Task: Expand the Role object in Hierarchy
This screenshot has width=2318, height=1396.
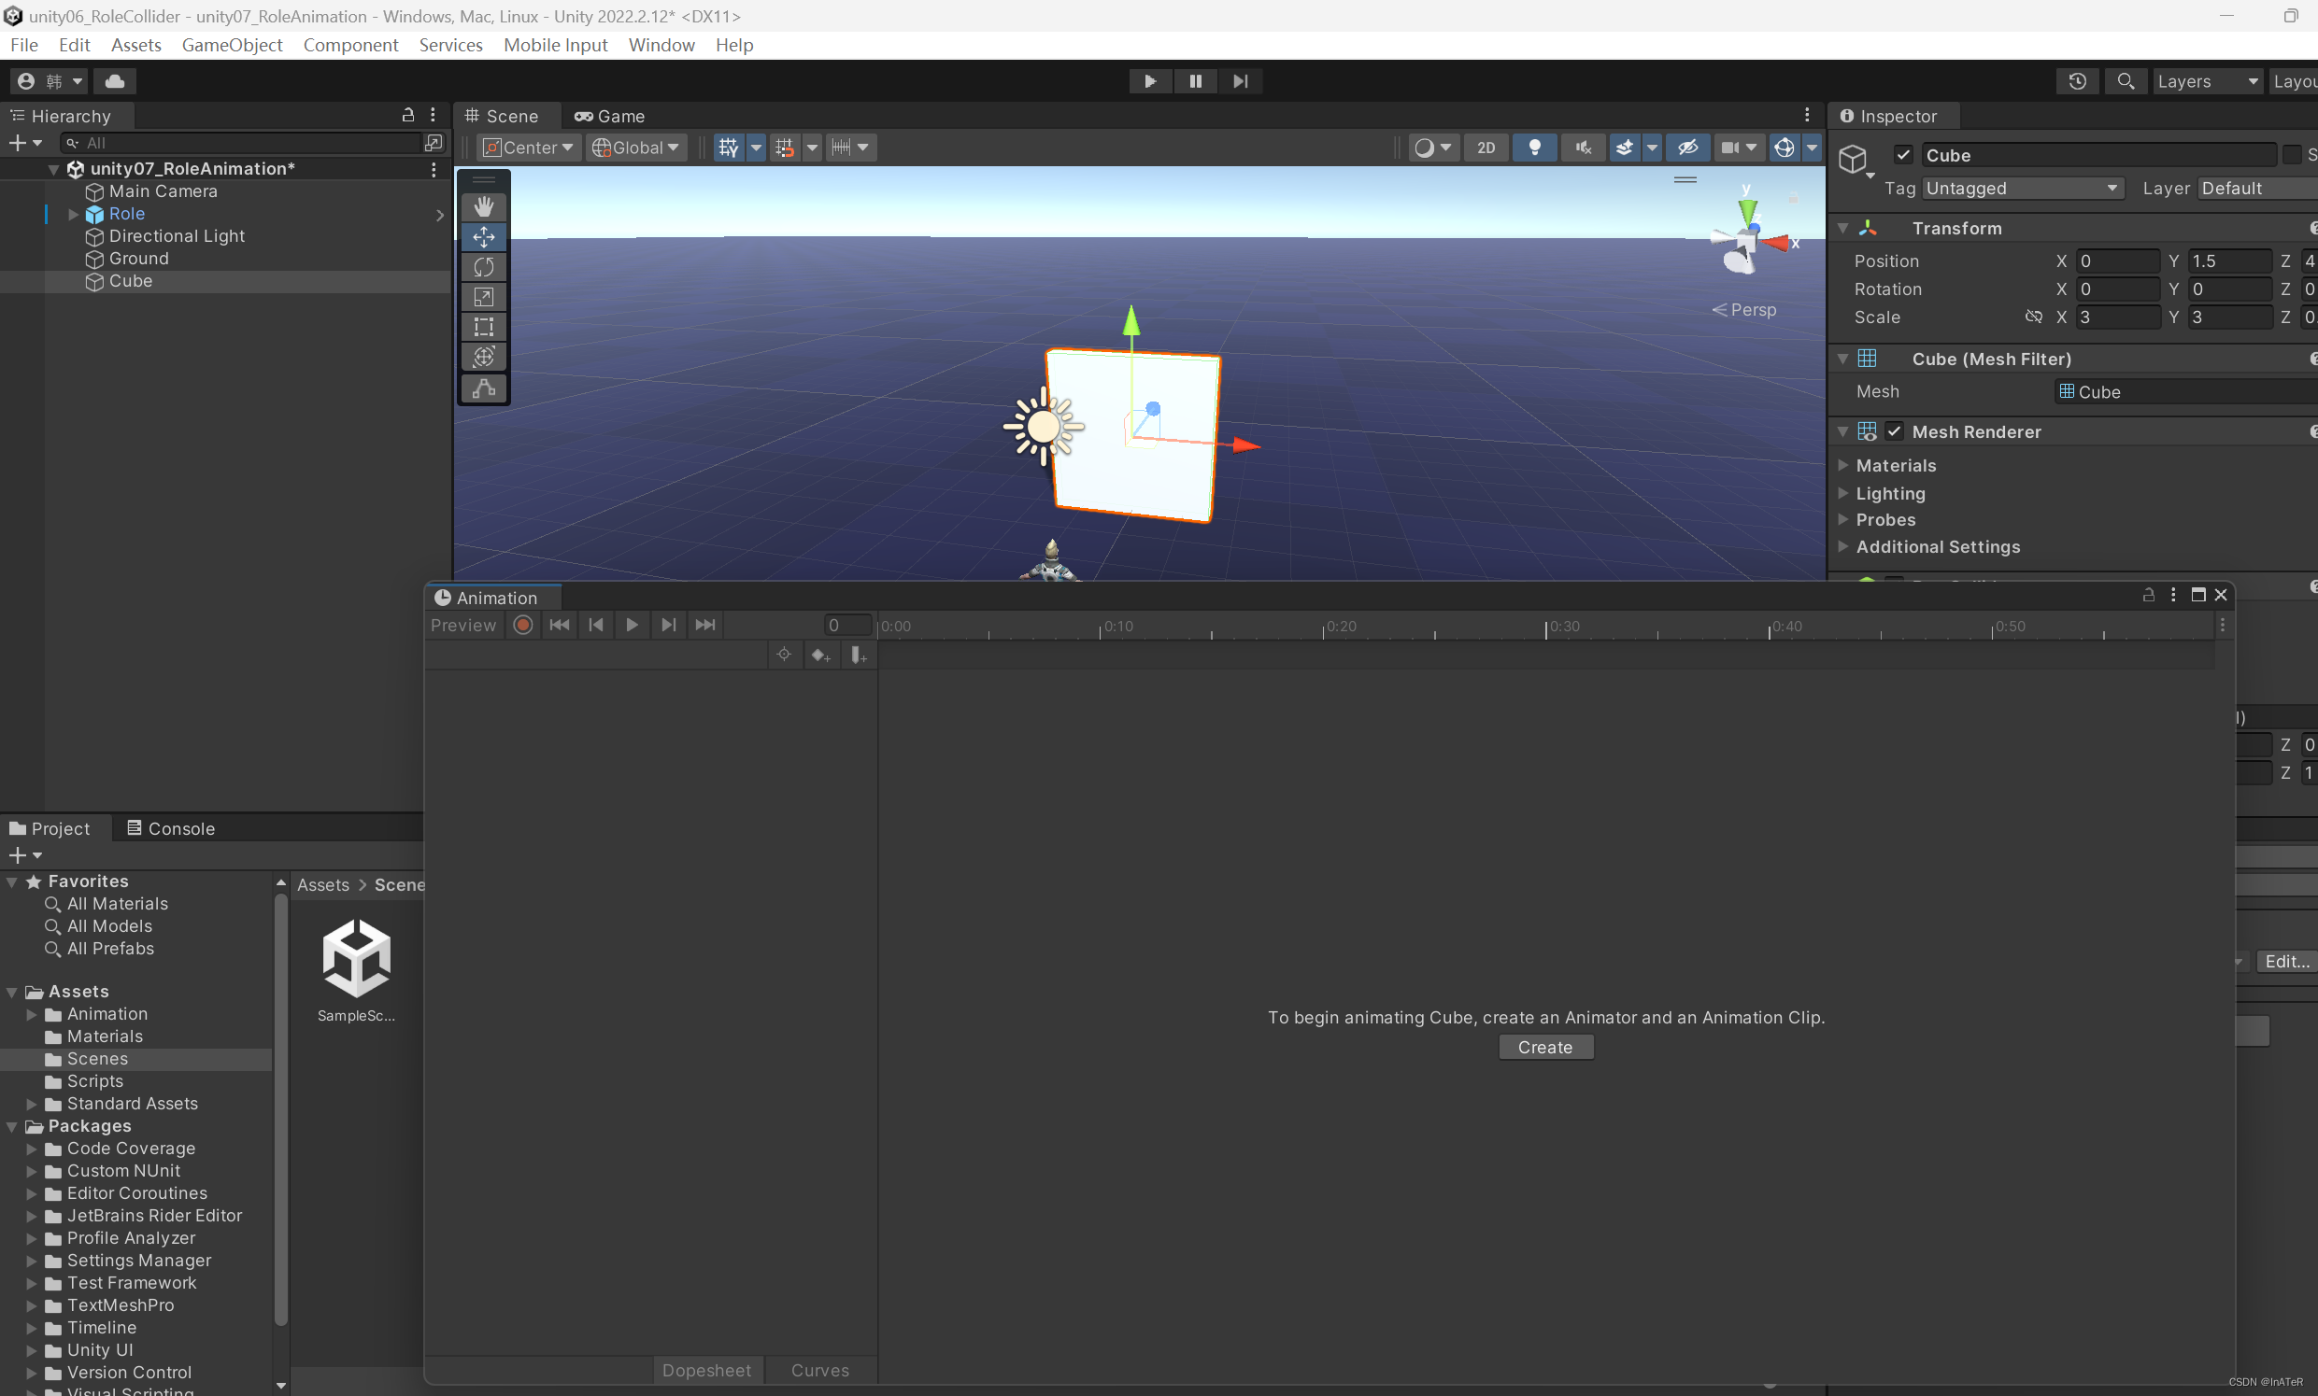Action: [x=74, y=215]
